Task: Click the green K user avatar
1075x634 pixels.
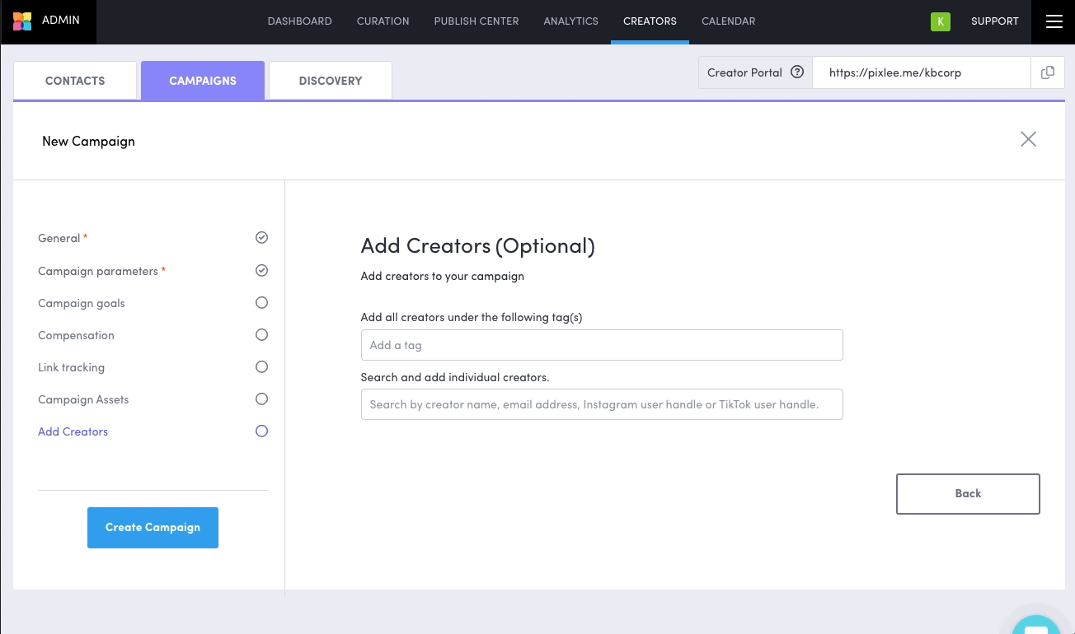Action: click(940, 21)
